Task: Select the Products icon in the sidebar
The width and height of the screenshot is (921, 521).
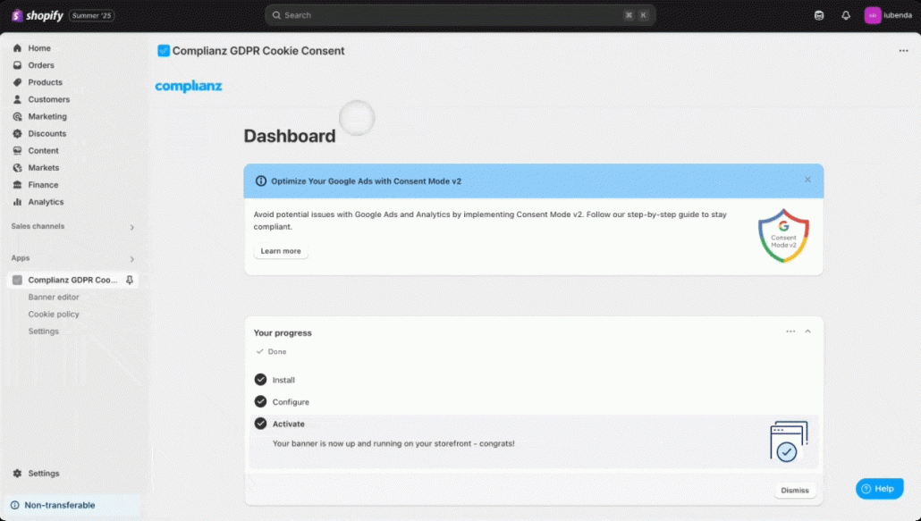Action: tap(18, 82)
